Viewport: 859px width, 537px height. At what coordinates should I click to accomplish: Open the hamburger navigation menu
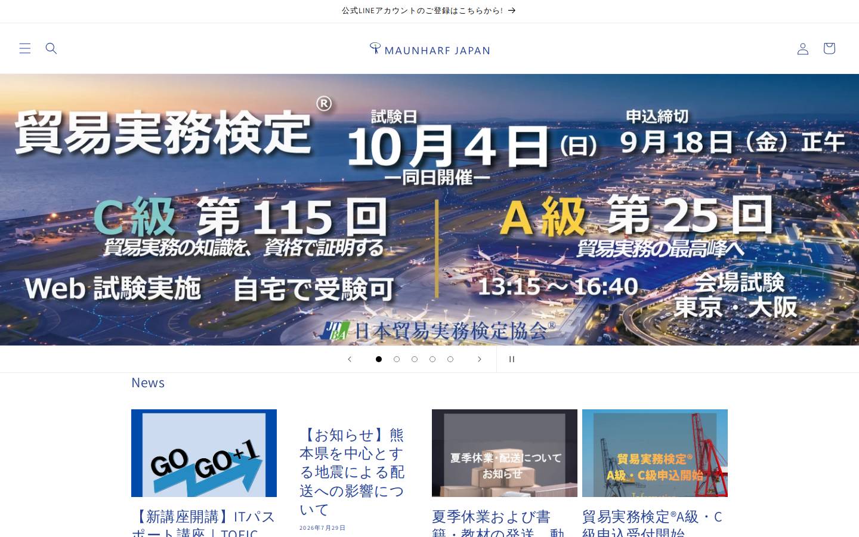pyautogui.click(x=25, y=48)
